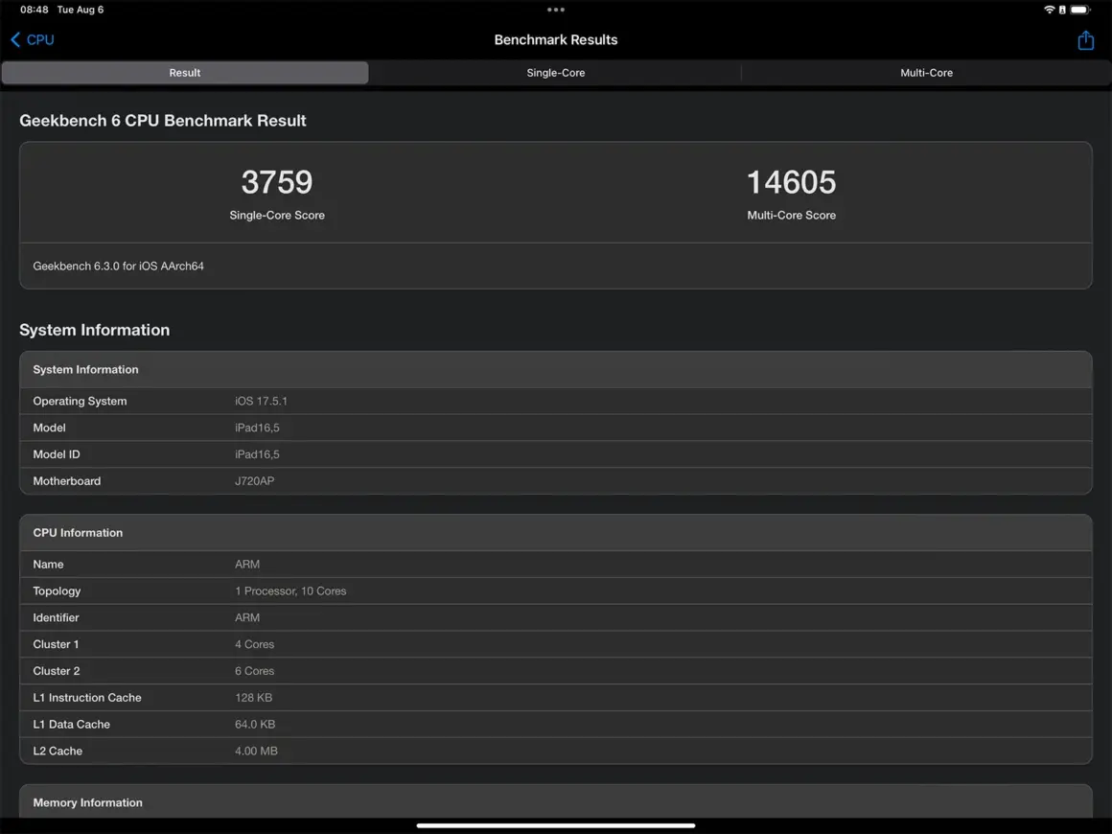Switch to the Single-Core tab

555,72
